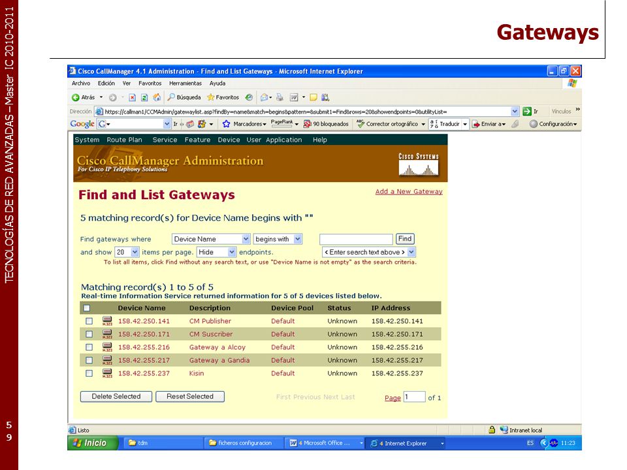Open Búsqueda search pane
627x470 pixels.
[x=184, y=97]
